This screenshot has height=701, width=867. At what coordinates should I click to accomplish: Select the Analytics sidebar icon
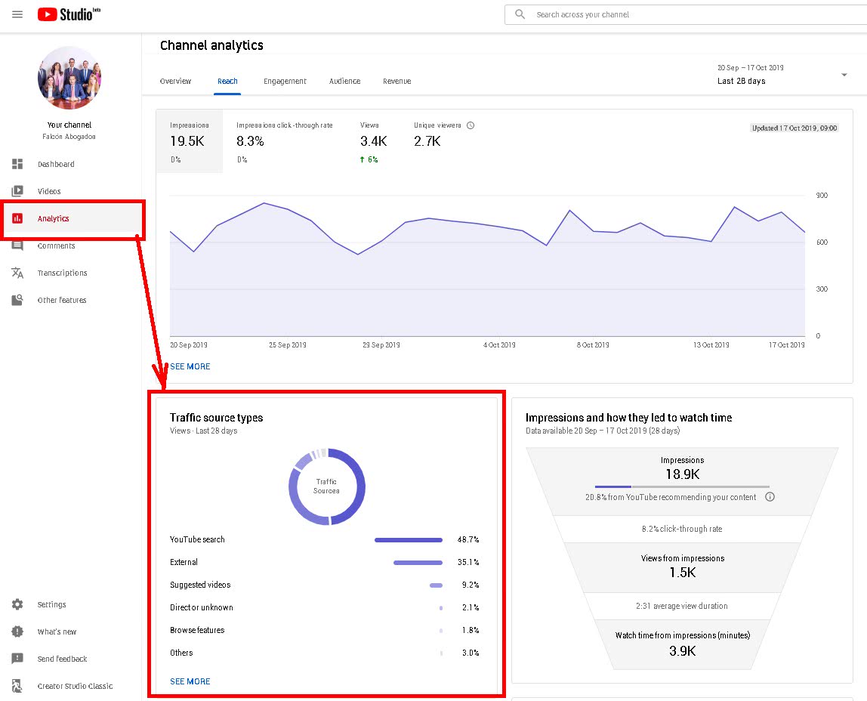(17, 218)
